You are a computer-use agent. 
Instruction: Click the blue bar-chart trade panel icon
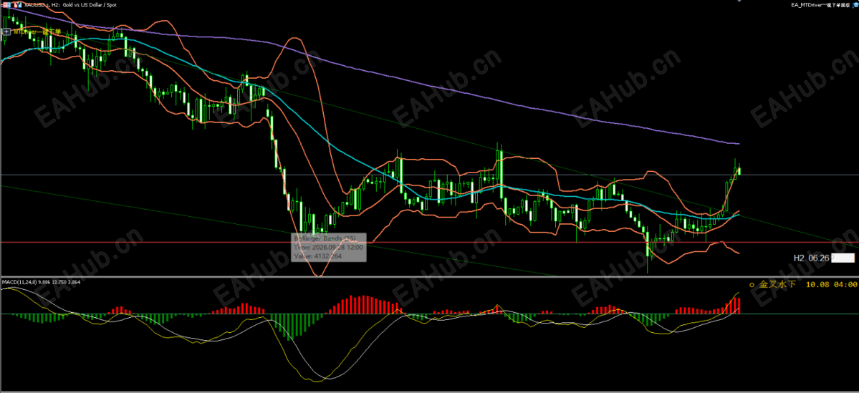(x=17, y=5)
